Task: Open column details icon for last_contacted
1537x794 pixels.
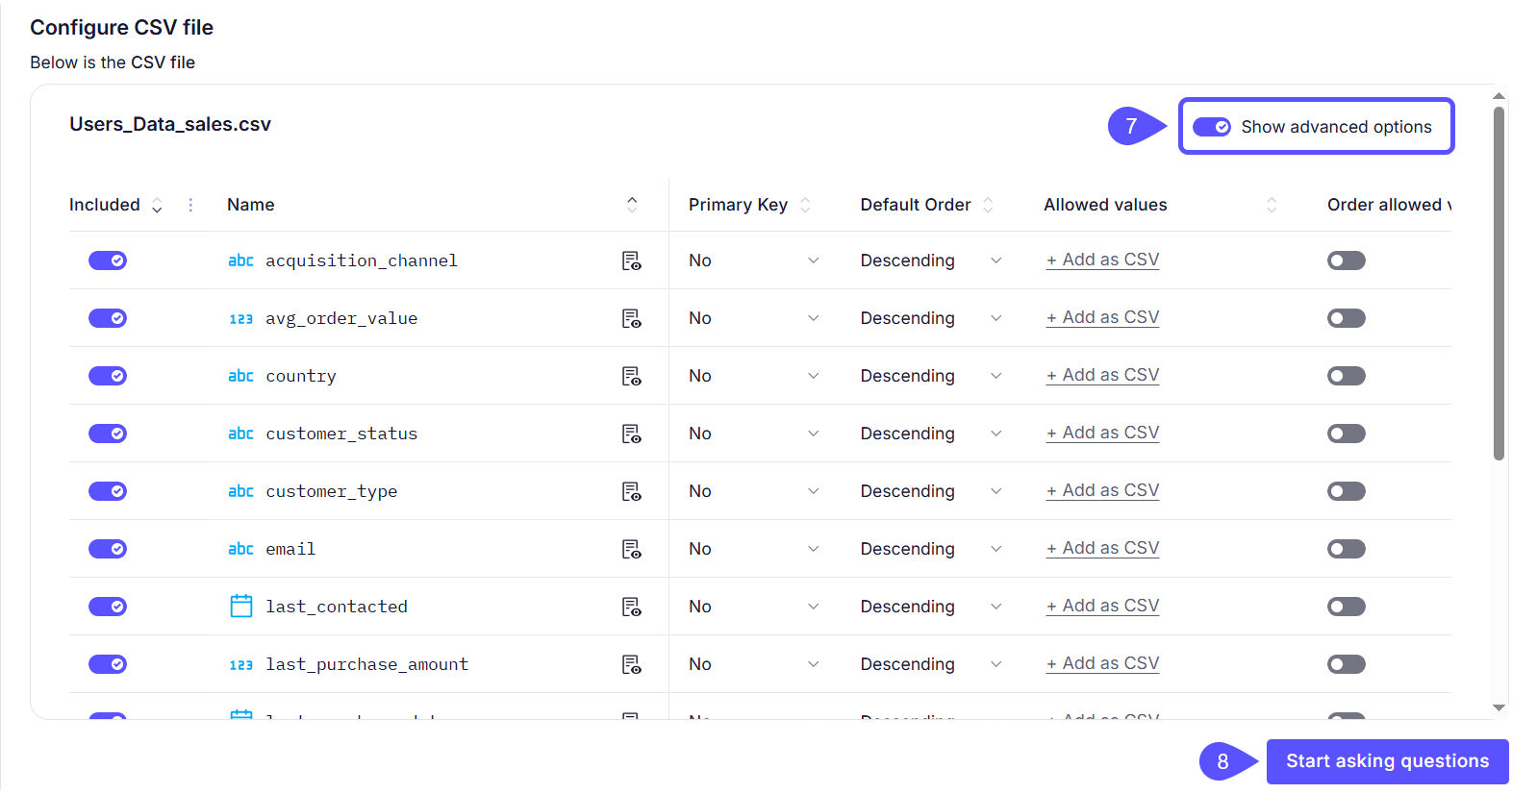Action: (631, 607)
